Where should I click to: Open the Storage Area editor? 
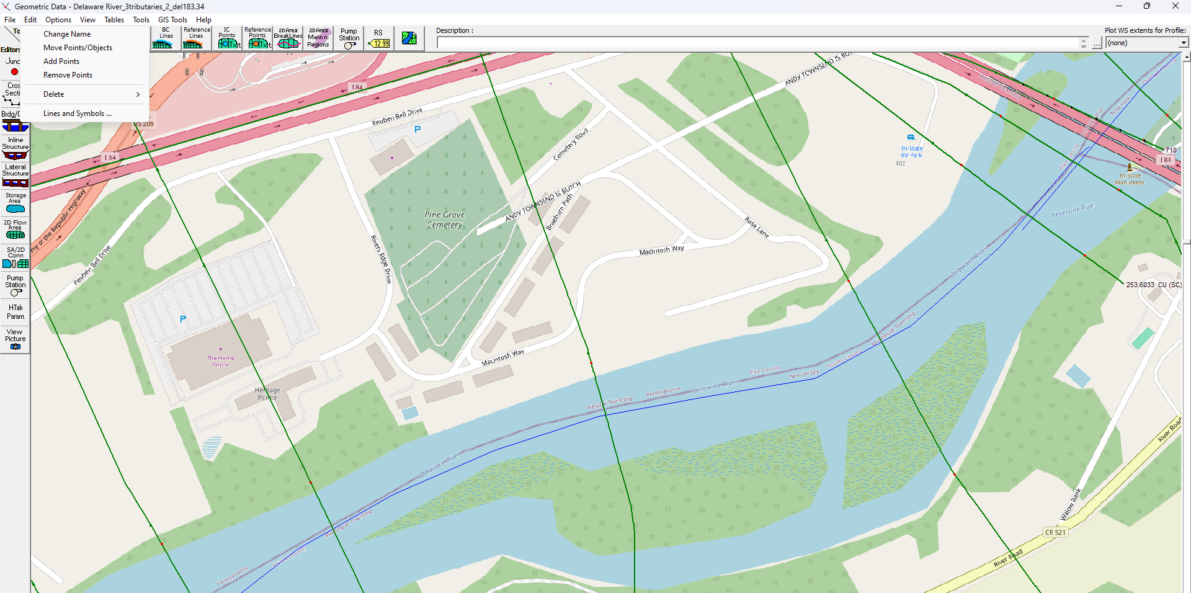pos(16,203)
